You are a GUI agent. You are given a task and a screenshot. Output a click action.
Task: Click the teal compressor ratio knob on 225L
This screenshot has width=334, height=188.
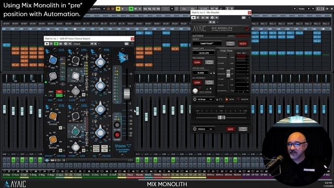[75, 132]
